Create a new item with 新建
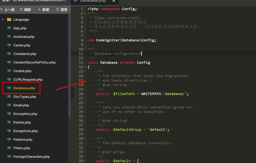 43,10
